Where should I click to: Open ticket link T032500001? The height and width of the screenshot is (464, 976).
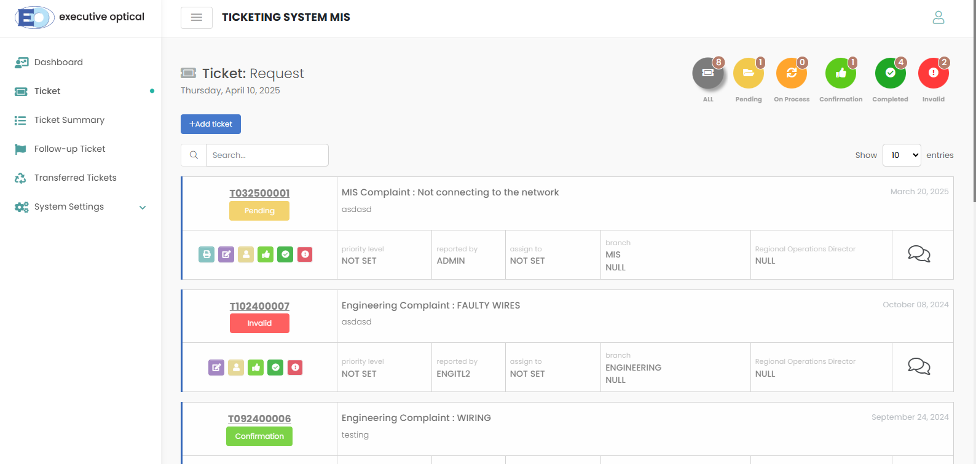(259, 193)
